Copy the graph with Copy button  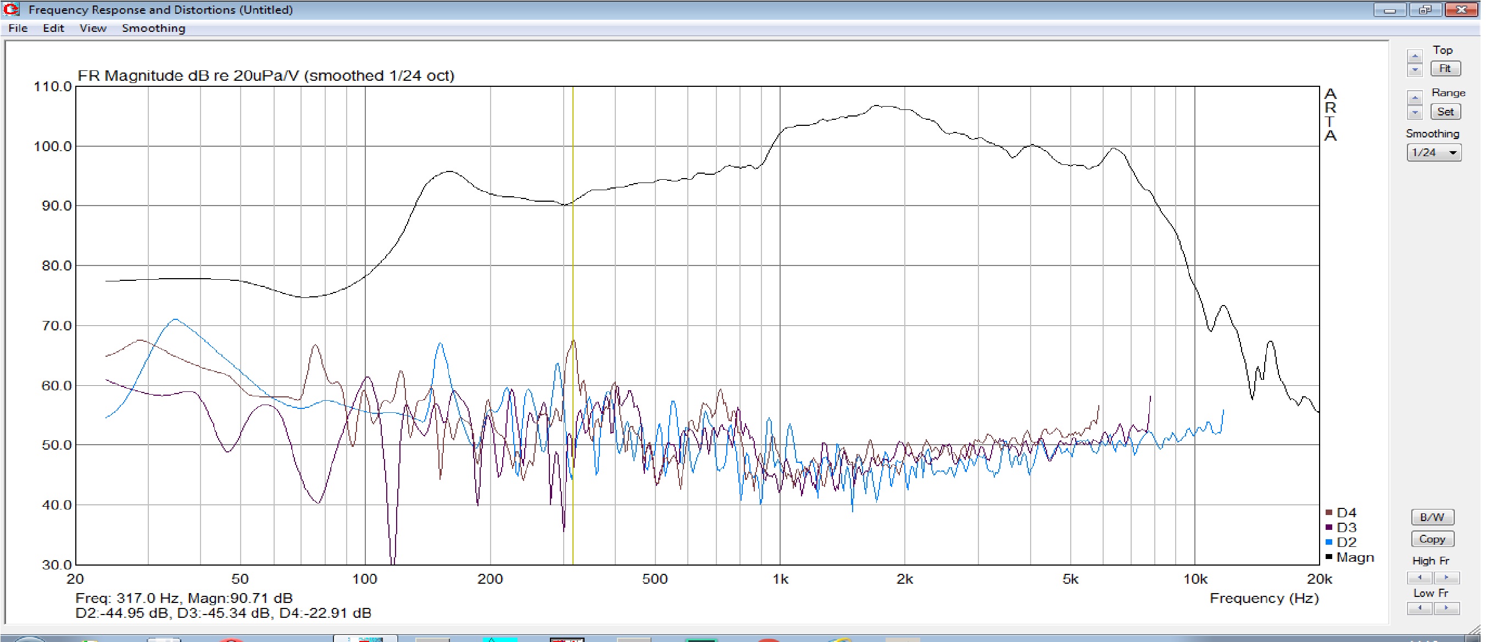(x=1432, y=539)
